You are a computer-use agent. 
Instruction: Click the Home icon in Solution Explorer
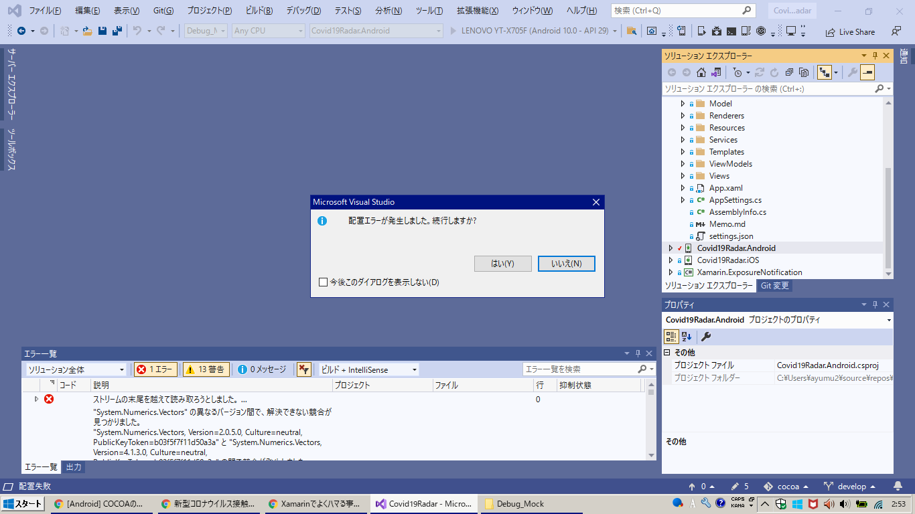pos(701,72)
